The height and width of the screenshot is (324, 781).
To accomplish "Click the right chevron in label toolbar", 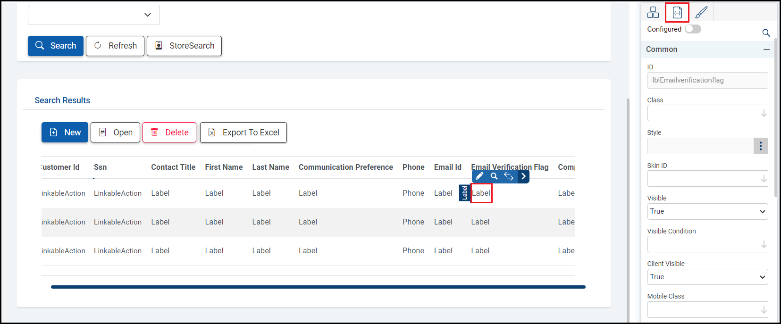I will coord(523,176).
